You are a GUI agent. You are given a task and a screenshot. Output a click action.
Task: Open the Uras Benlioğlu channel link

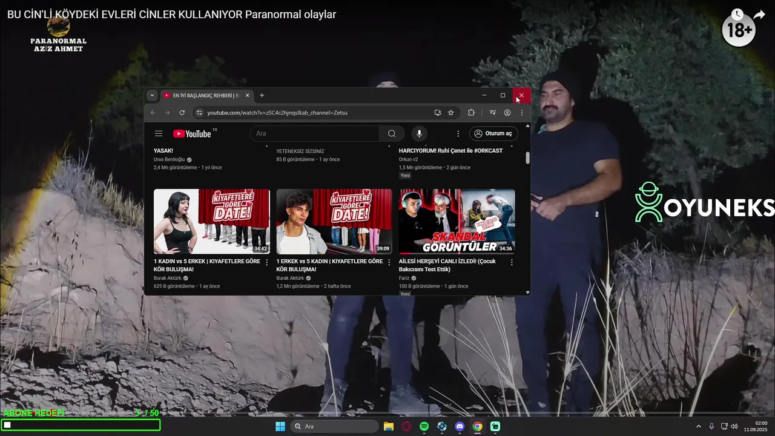click(170, 159)
